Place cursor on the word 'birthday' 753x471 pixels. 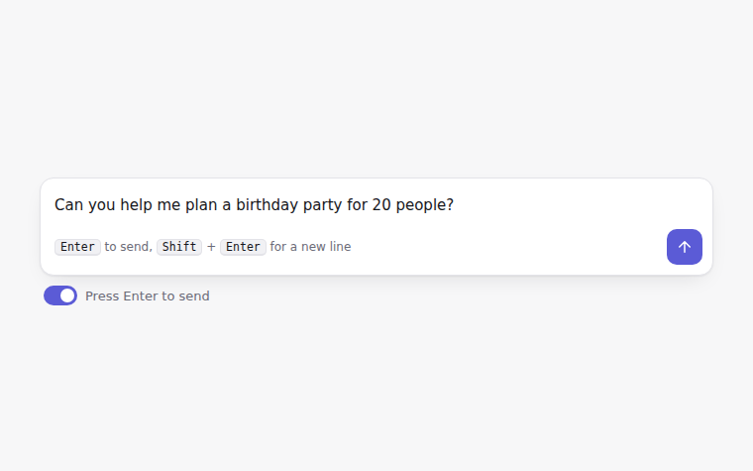point(267,204)
